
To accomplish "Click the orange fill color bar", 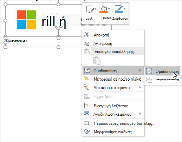I will [x=104, y=12].
